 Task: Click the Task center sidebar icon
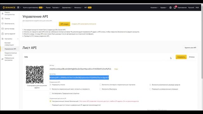pyautogui.click(x=3, y=34)
